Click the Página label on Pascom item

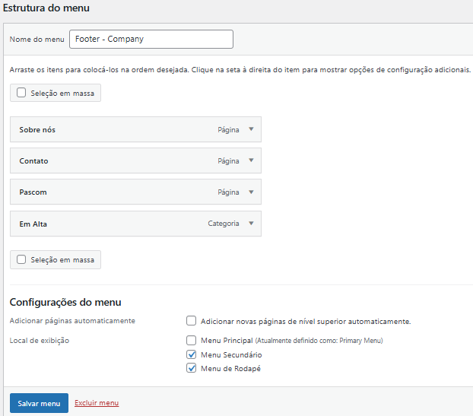click(228, 192)
